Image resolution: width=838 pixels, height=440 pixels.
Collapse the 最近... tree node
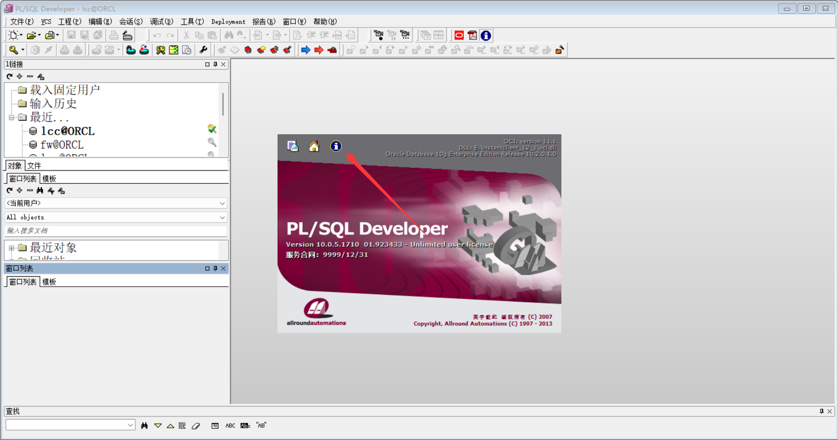[11, 117]
